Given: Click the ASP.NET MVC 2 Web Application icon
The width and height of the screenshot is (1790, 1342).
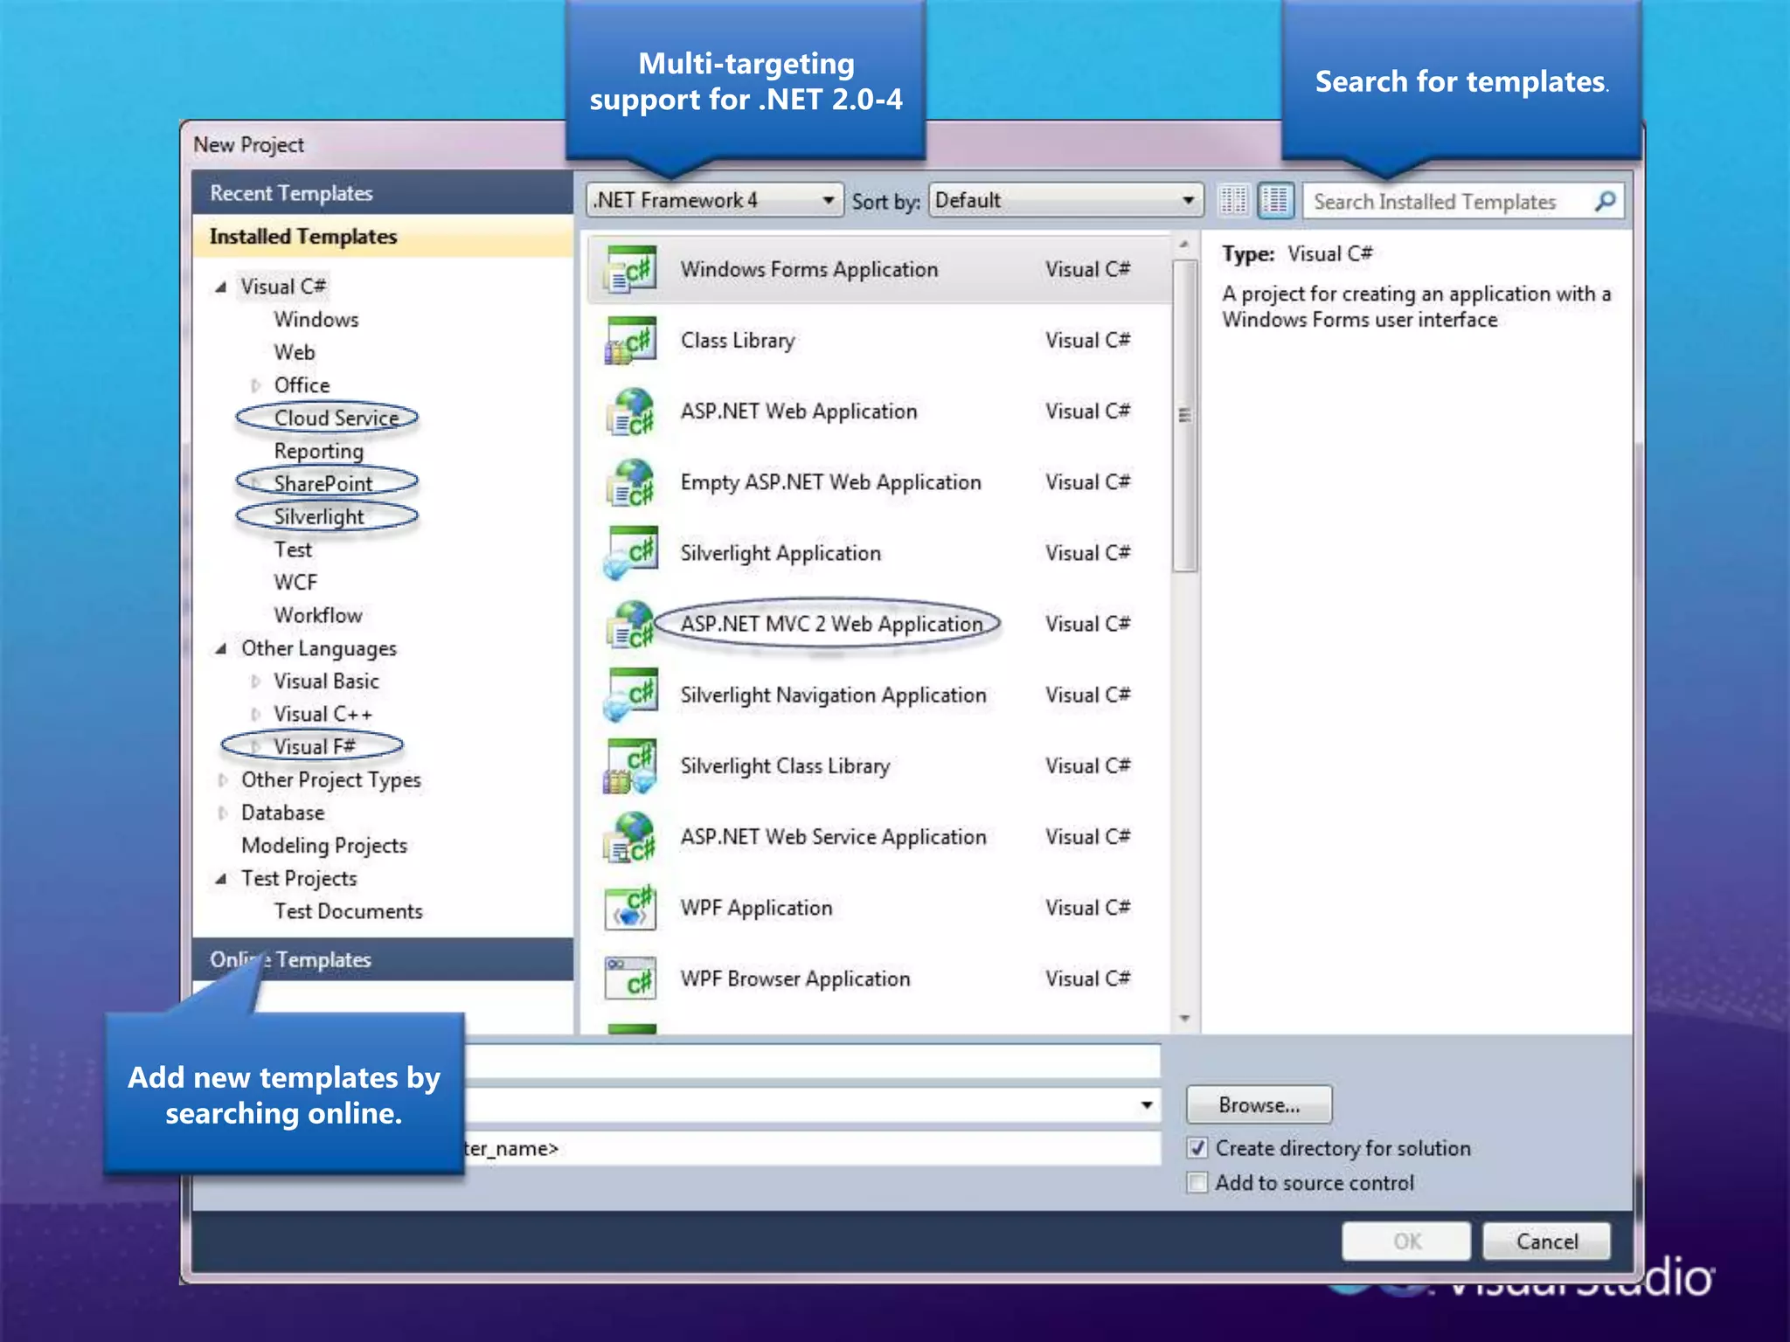Looking at the screenshot, I should [x=630, y=624].
